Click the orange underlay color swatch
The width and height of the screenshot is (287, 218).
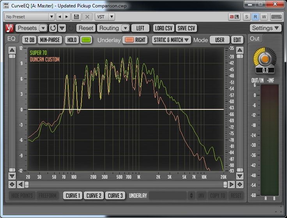pyautogui.click(x=129, y=40)
